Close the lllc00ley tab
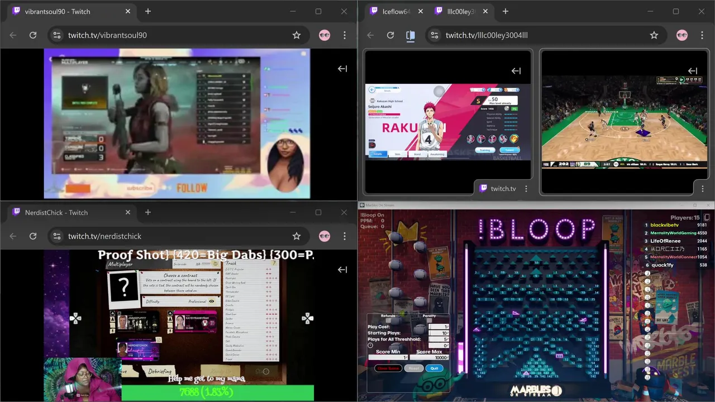Viewport: 715px width, 402px height. (x=485, y=11)
